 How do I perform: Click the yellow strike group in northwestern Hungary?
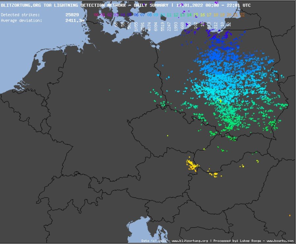click(x=214, y=174)
